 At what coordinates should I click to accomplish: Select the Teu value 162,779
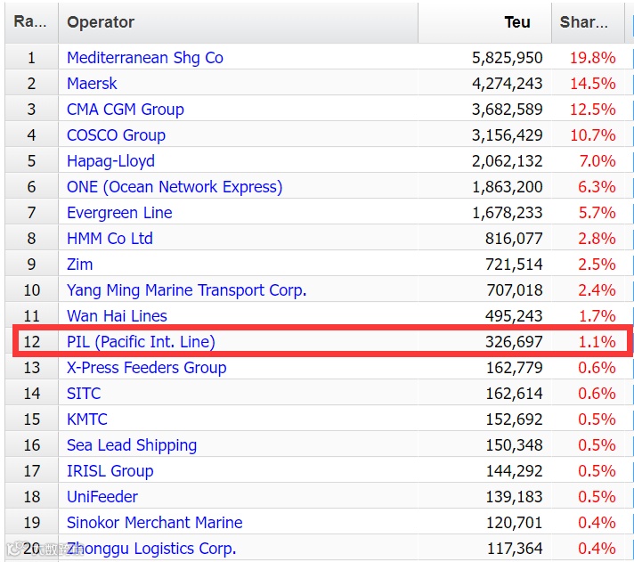pos(515,368)
